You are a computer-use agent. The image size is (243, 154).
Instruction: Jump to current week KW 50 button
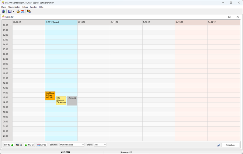42,145
